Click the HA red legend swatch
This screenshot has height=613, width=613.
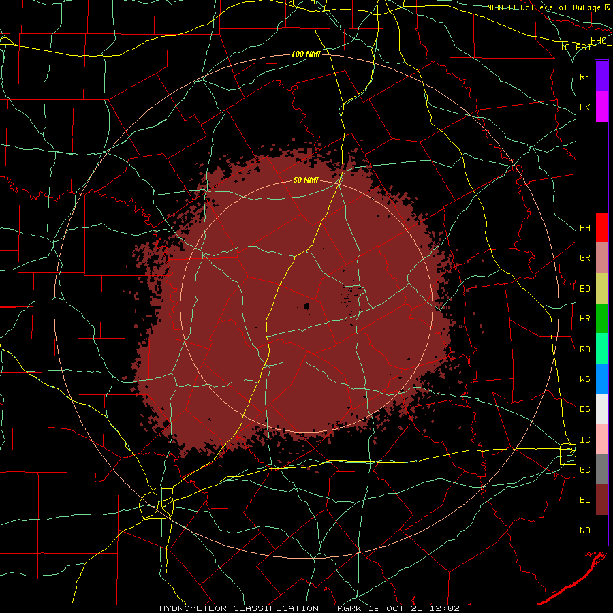pyautogui.click(x=601, y=227)
